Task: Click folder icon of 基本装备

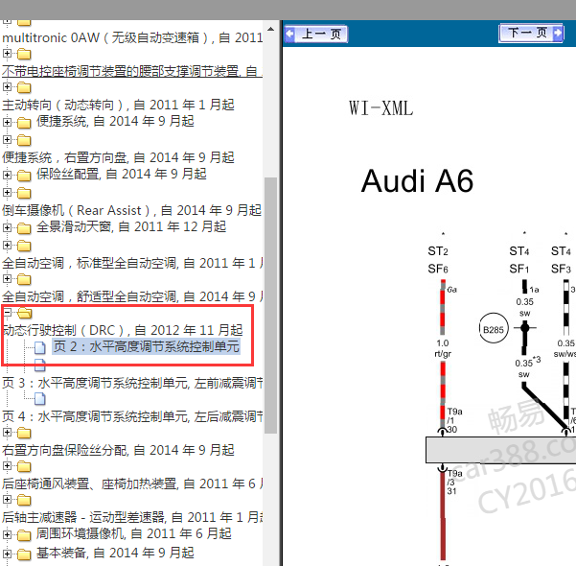Action: [24, 554]
